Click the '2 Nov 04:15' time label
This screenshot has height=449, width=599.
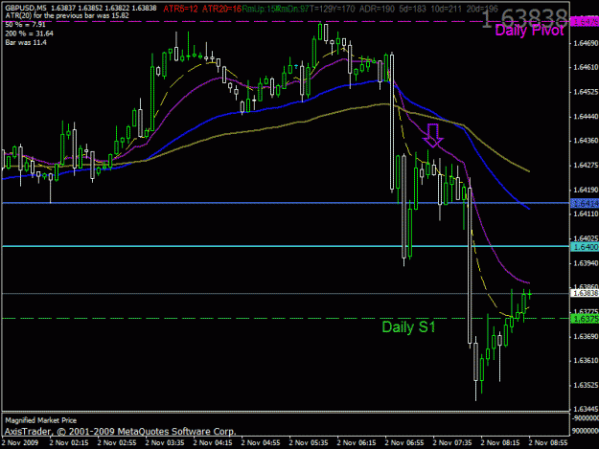pyautogui.click(x=213, y=443)
